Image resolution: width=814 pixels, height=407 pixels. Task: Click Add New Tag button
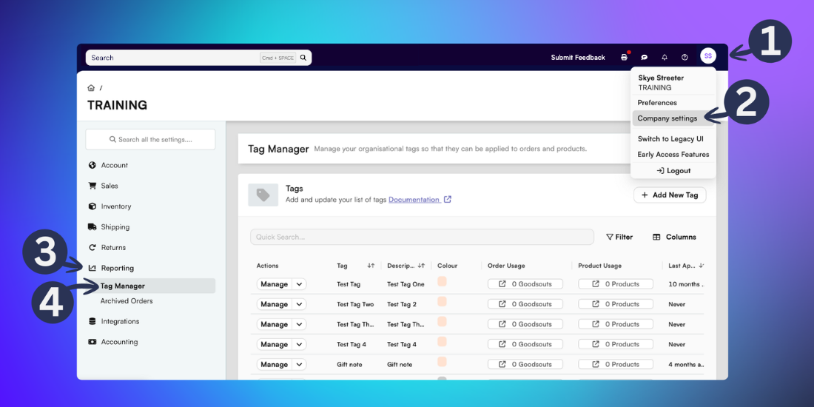(670, 195)
